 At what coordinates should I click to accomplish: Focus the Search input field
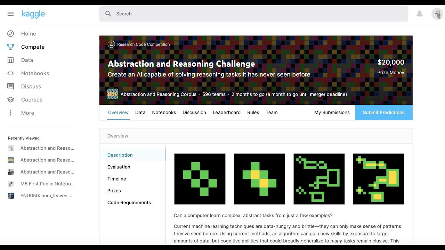coord(254,14)
